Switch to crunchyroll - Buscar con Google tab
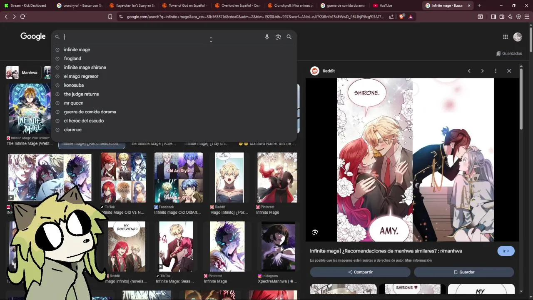Screen dimensions: 533x300 [79, 5]
